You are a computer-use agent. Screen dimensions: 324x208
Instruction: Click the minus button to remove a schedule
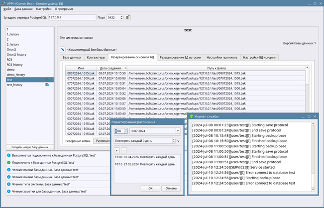[x=124, y=150]
